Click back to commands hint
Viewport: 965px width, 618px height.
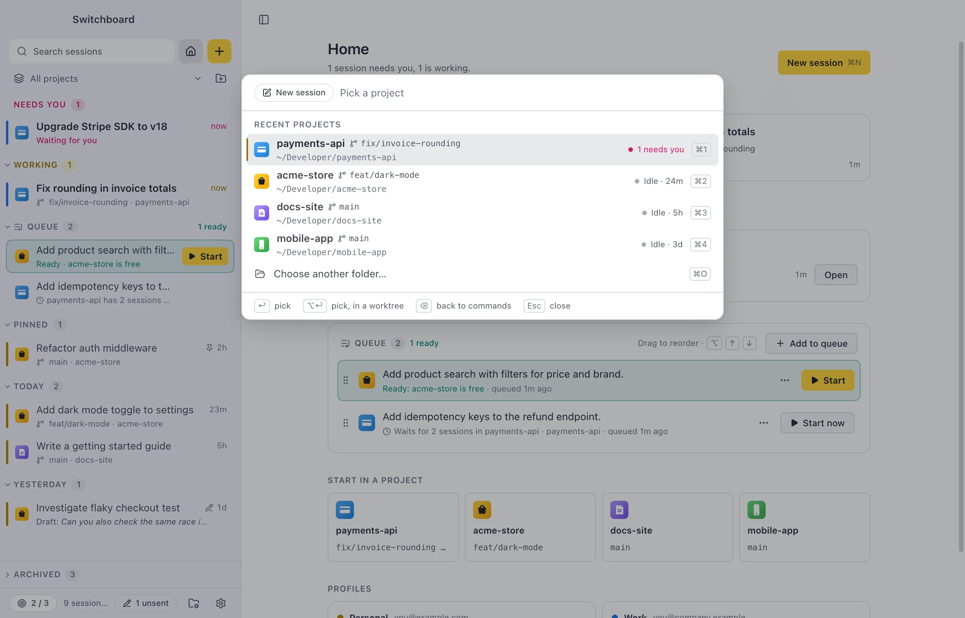tap(464, 306)
